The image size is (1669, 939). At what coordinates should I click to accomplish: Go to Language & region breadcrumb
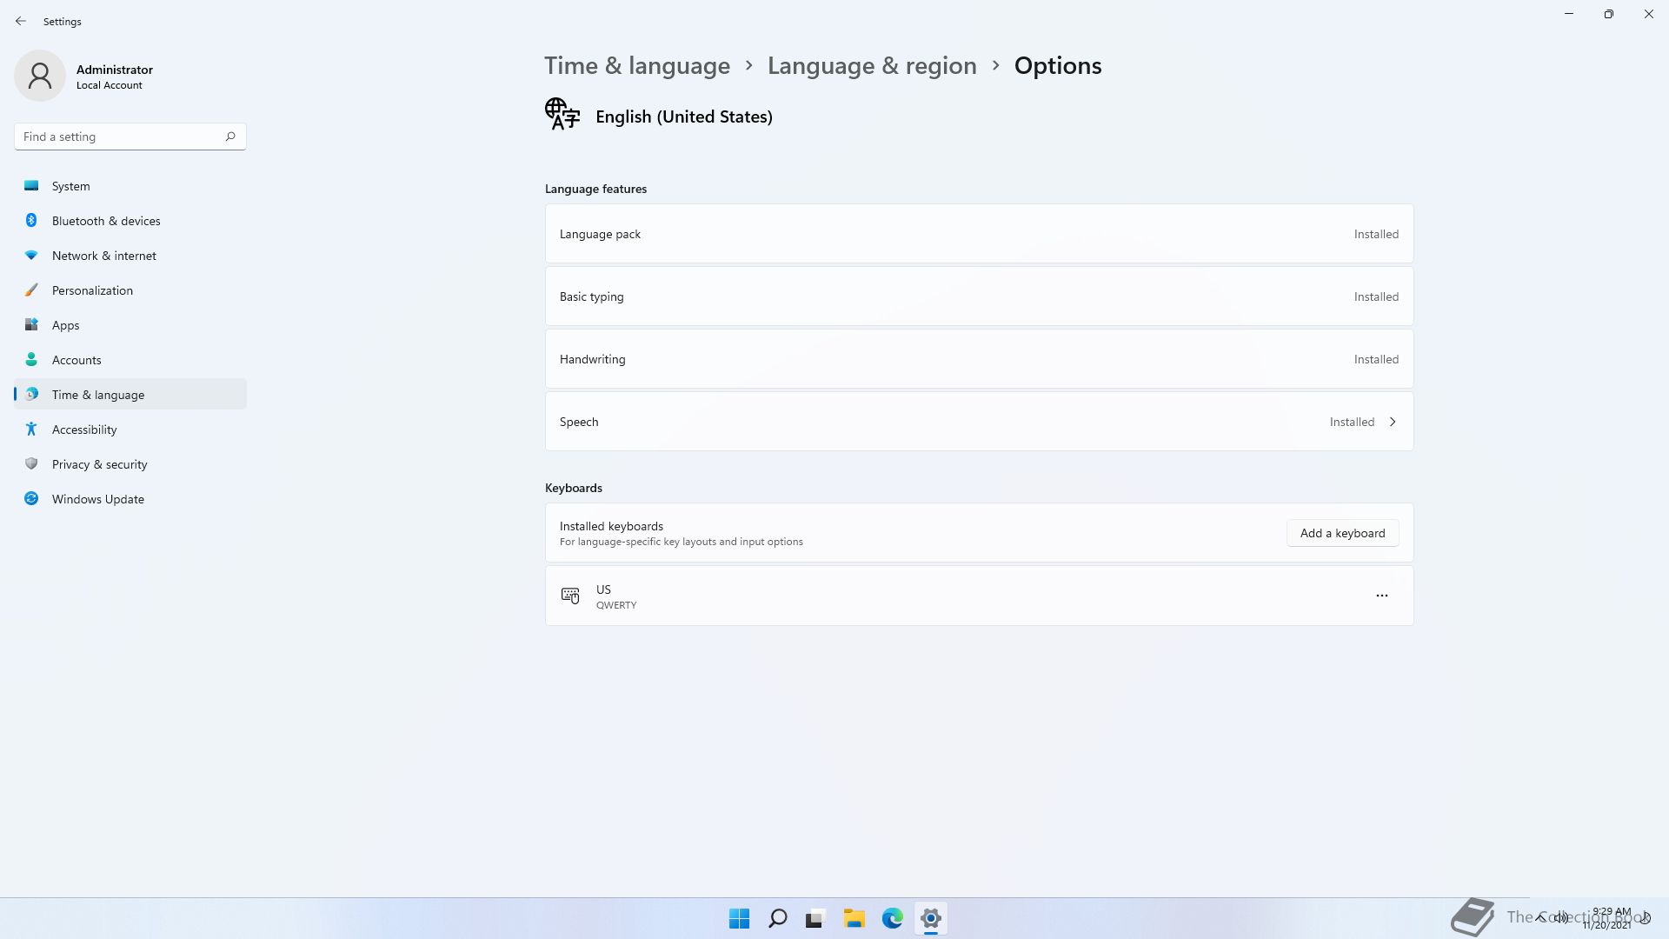(872, 66)
